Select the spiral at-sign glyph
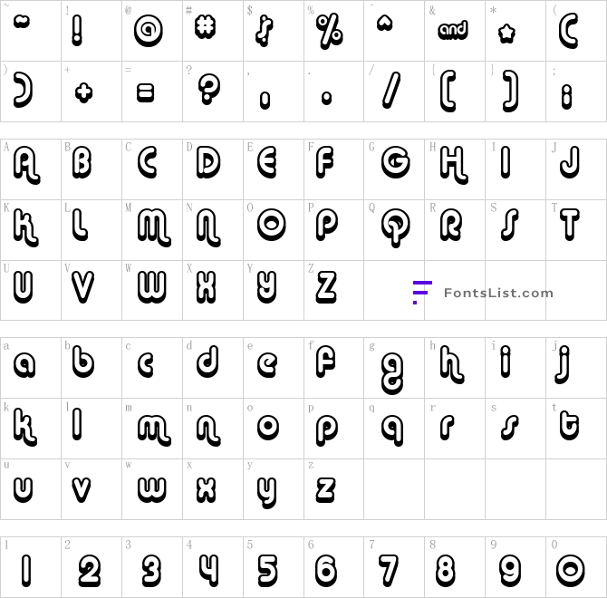The image size is (607, 598). pos(149,31)
